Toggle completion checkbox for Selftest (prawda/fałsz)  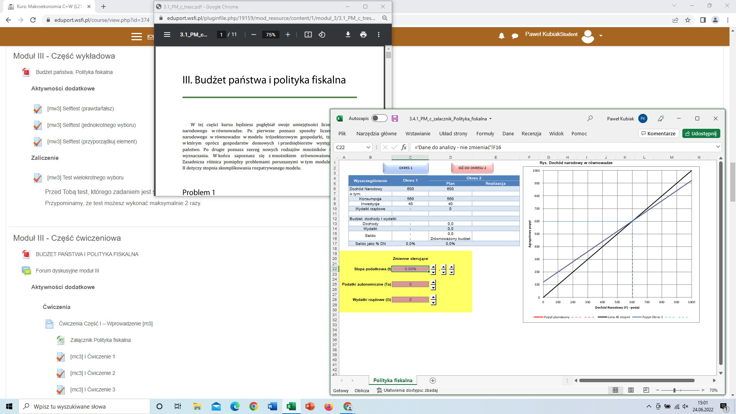pos(38,109)
